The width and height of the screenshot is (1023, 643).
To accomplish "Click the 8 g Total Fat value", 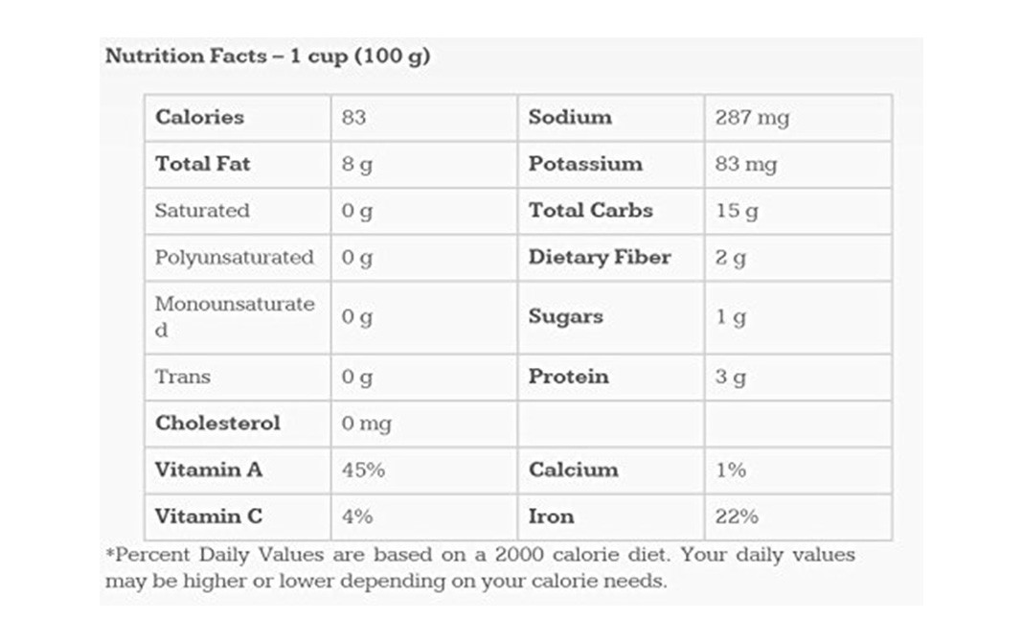I will [356, 165].
